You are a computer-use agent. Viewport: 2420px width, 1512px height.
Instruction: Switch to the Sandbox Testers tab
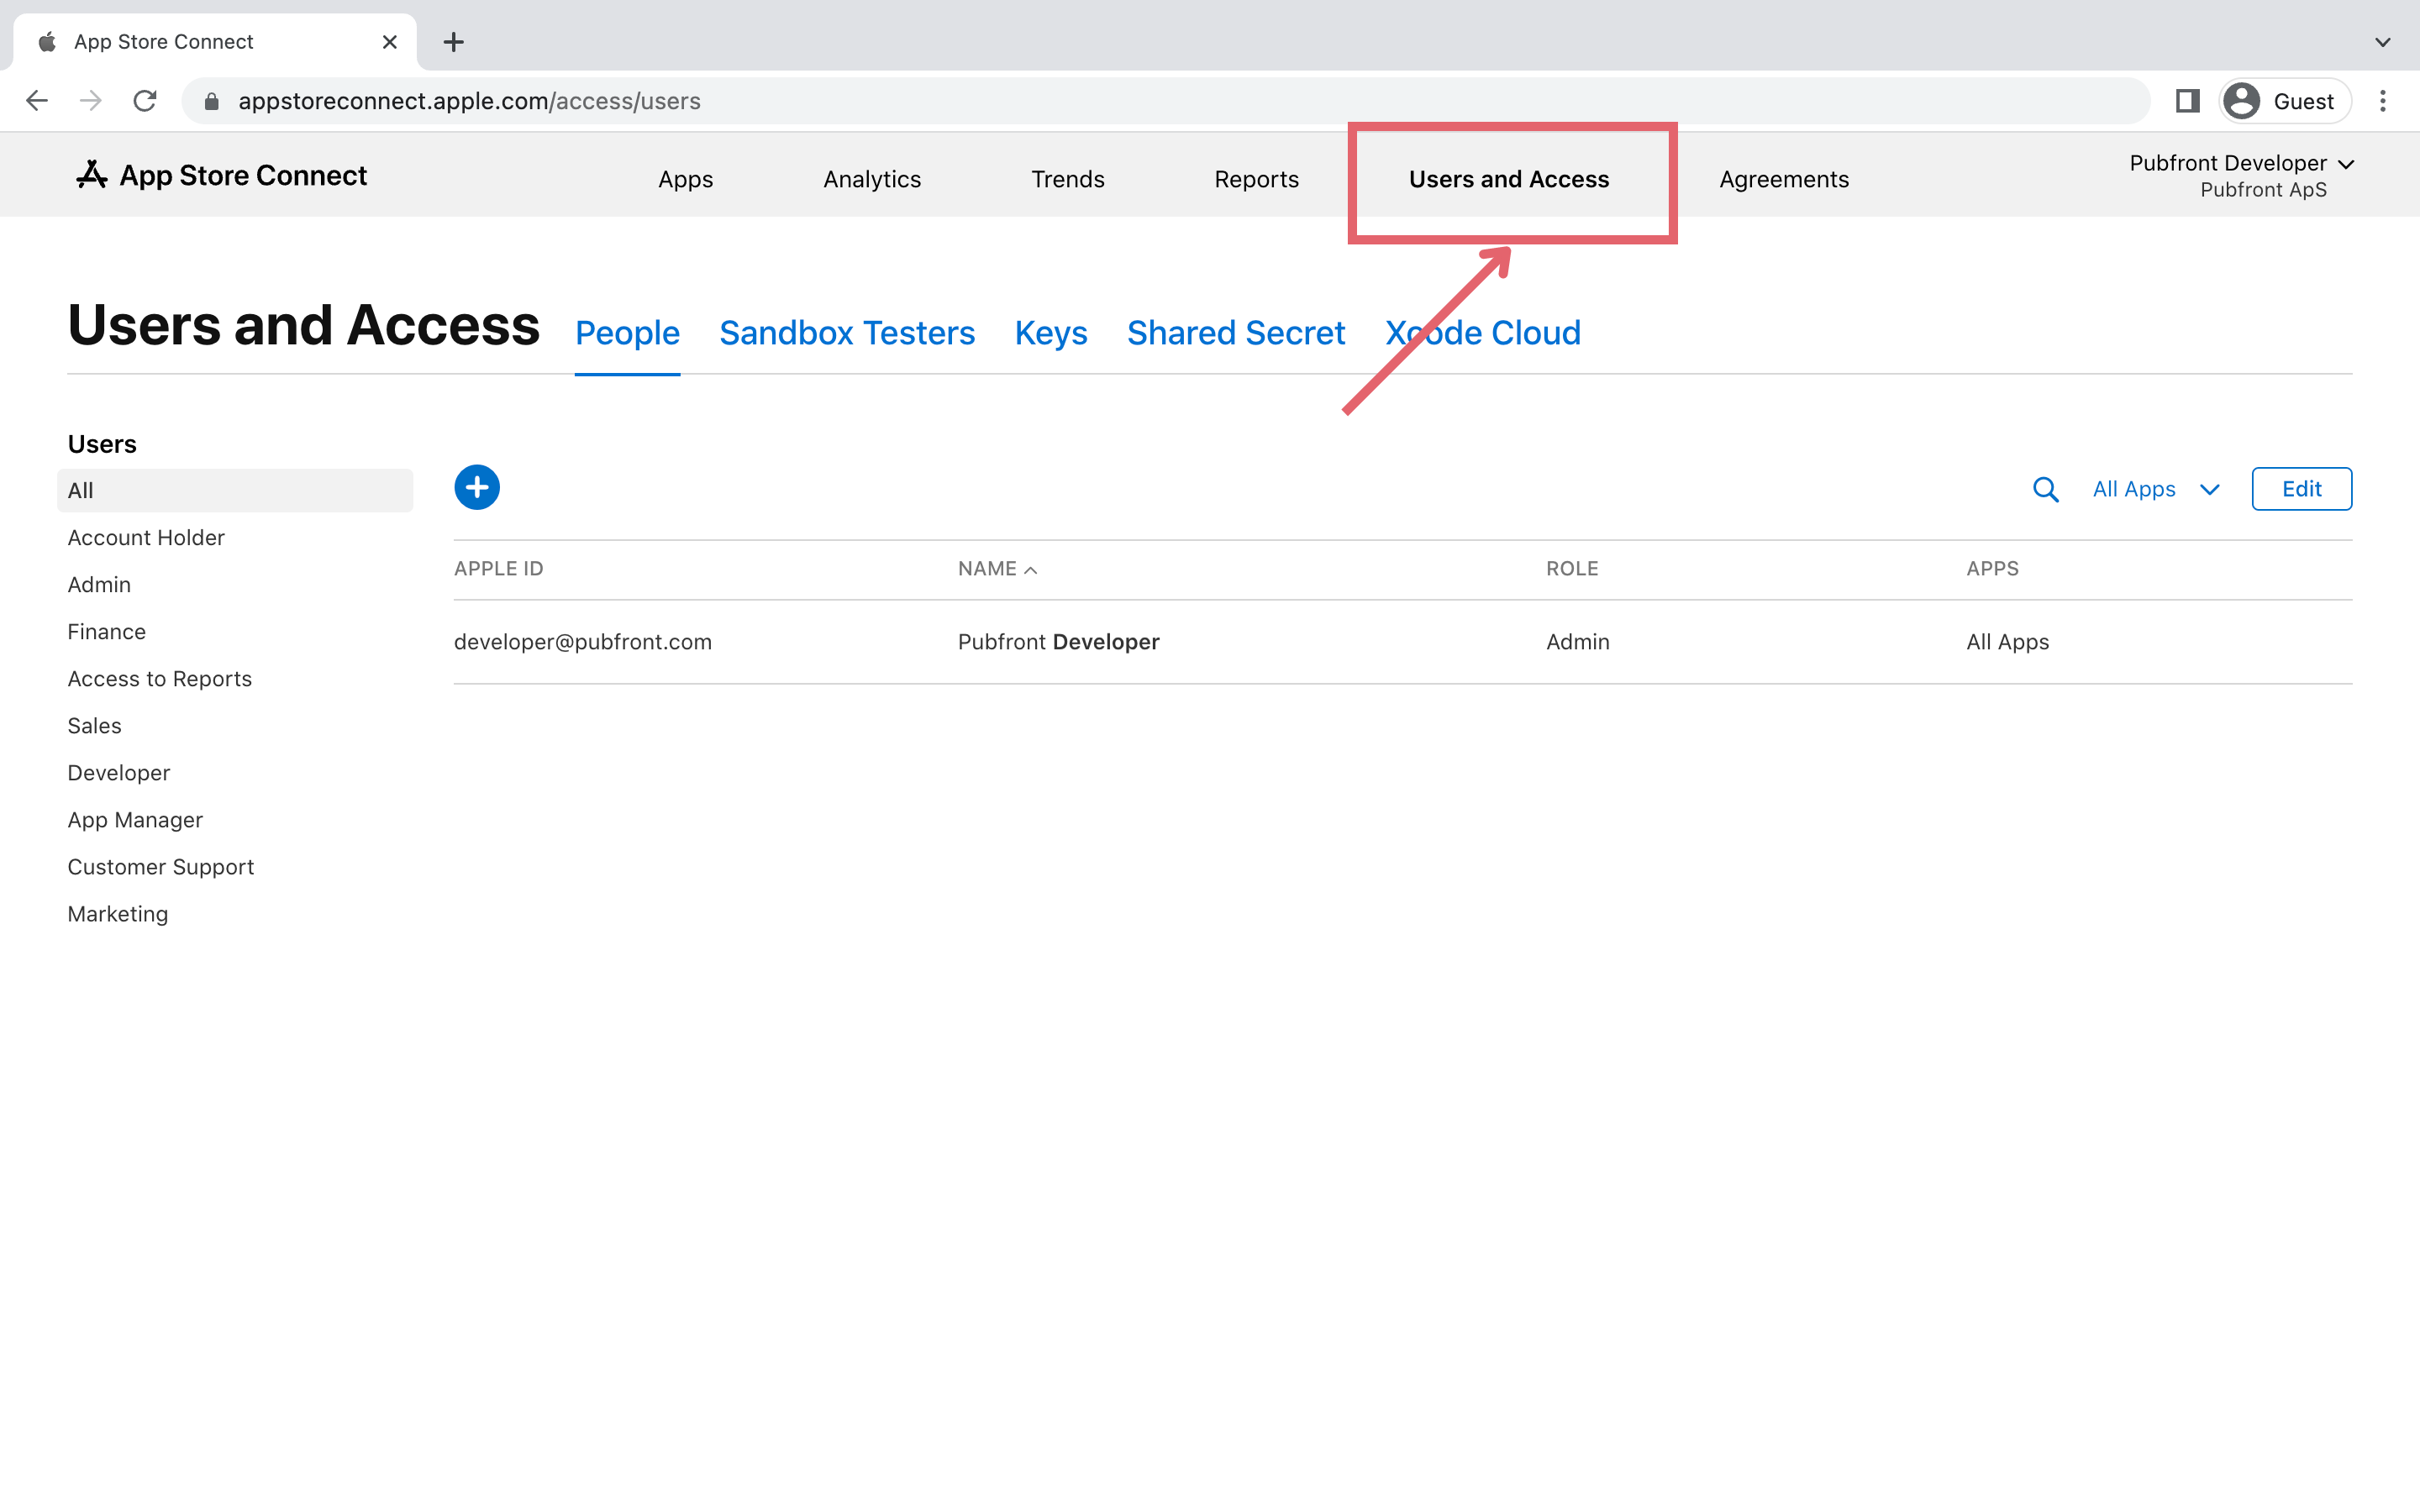847,333
